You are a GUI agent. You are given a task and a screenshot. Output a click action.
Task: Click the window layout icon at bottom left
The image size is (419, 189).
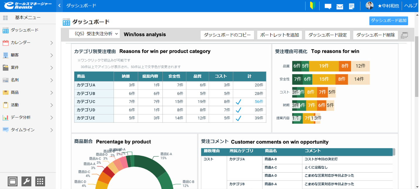(12, 181)
